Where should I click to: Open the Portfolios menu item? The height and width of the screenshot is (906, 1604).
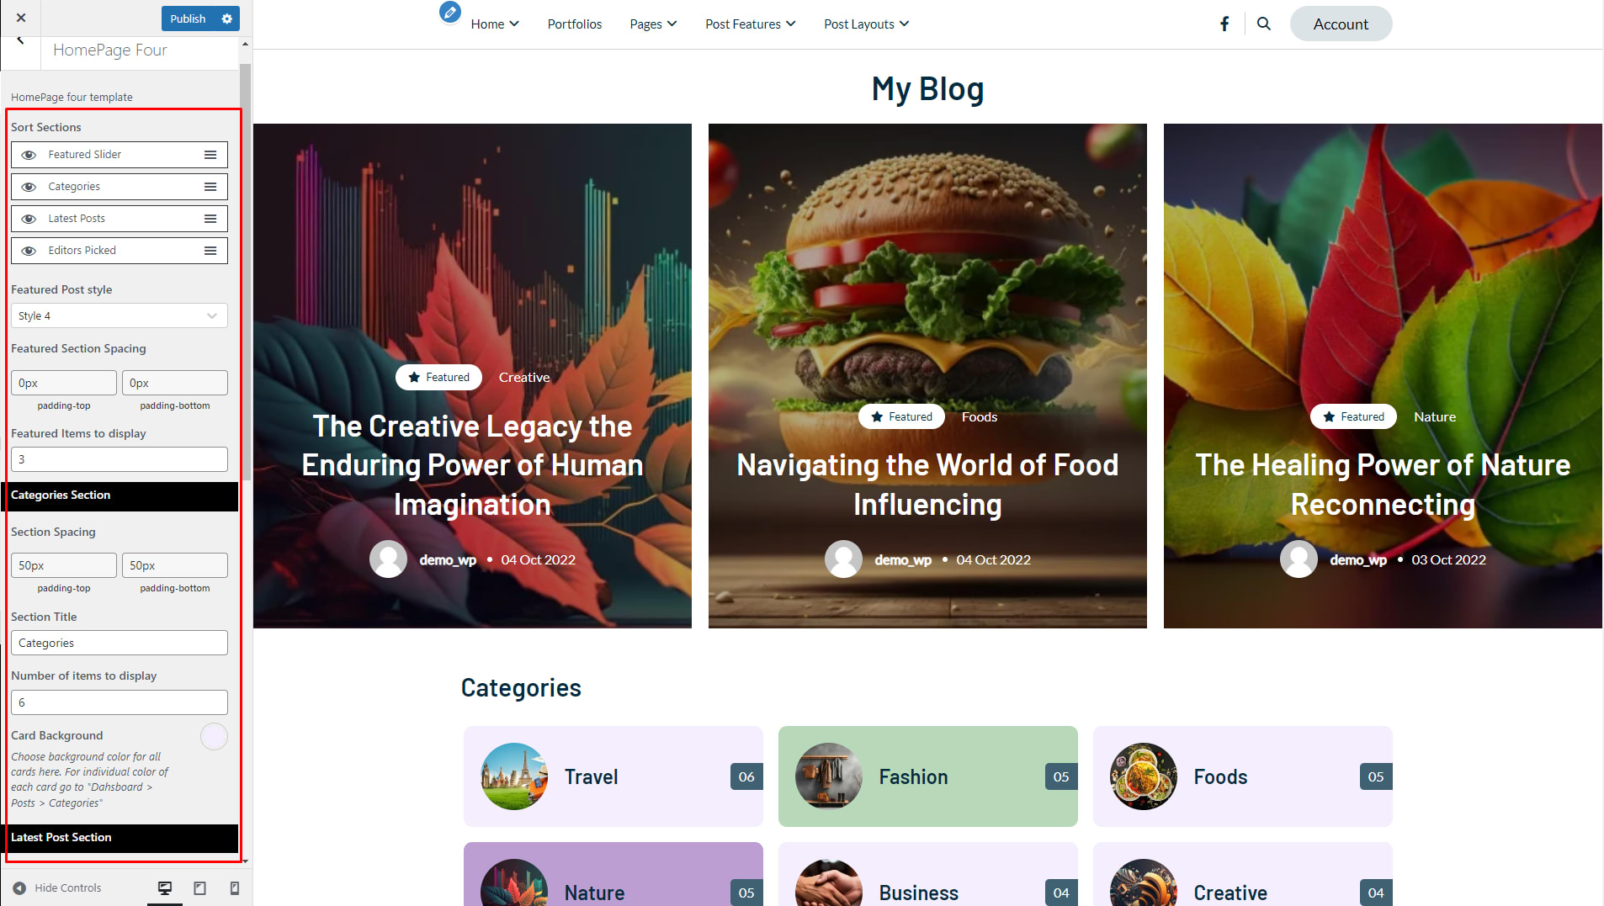click(x=575, y=24)
